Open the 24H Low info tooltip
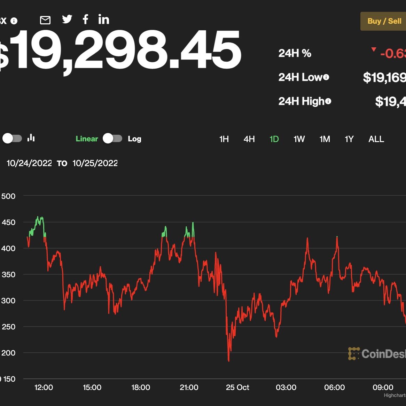The width and height of the screenshot is (406, 406). (x=326, y=77)
